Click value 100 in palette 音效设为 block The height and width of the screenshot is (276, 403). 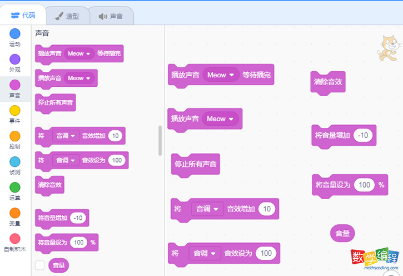pos(117,160)
